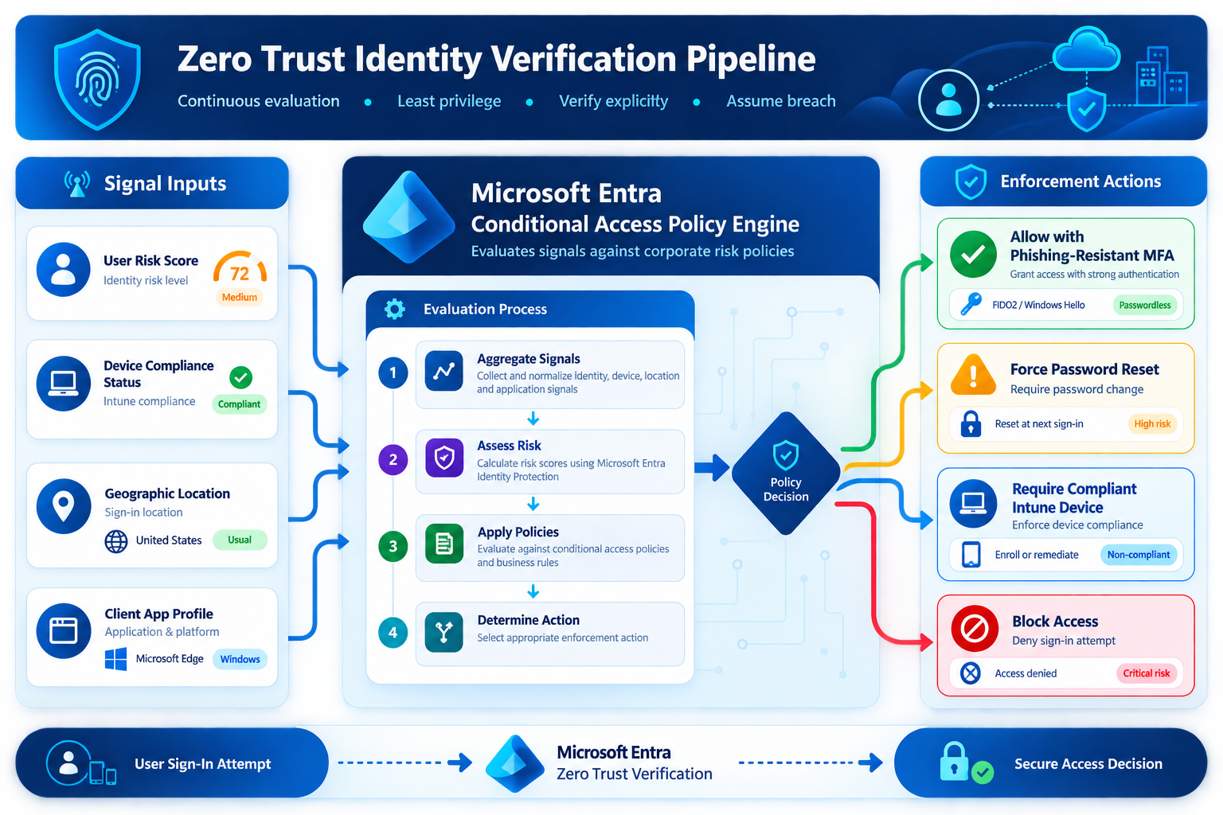
Task: Click the High risk badge
Action: click(x=1152, y=423)
